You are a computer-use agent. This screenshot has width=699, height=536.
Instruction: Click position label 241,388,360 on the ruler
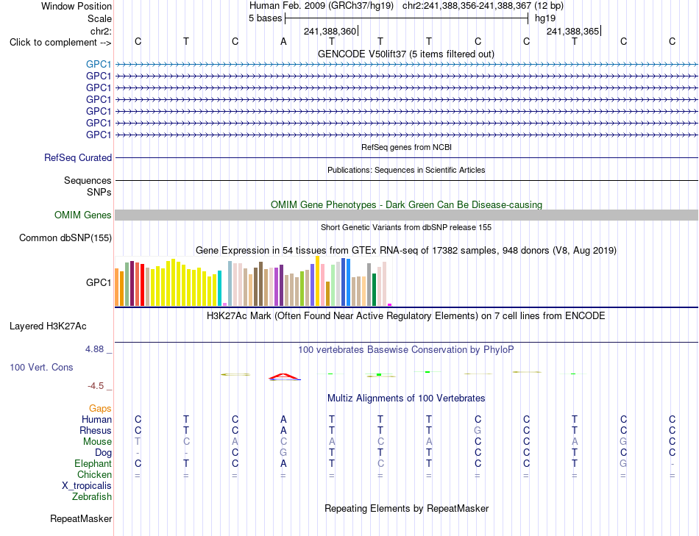click(330, 31)
